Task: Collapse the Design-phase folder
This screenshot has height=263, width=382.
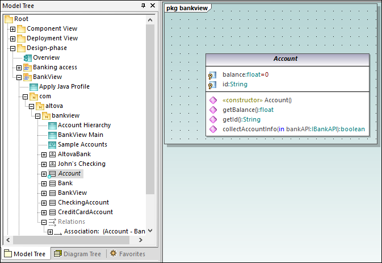Action: [x=13, y=48]
